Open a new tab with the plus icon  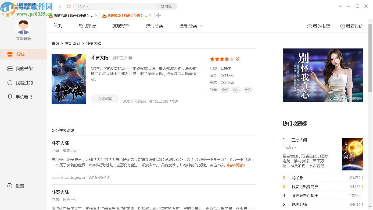coord(158,15)
